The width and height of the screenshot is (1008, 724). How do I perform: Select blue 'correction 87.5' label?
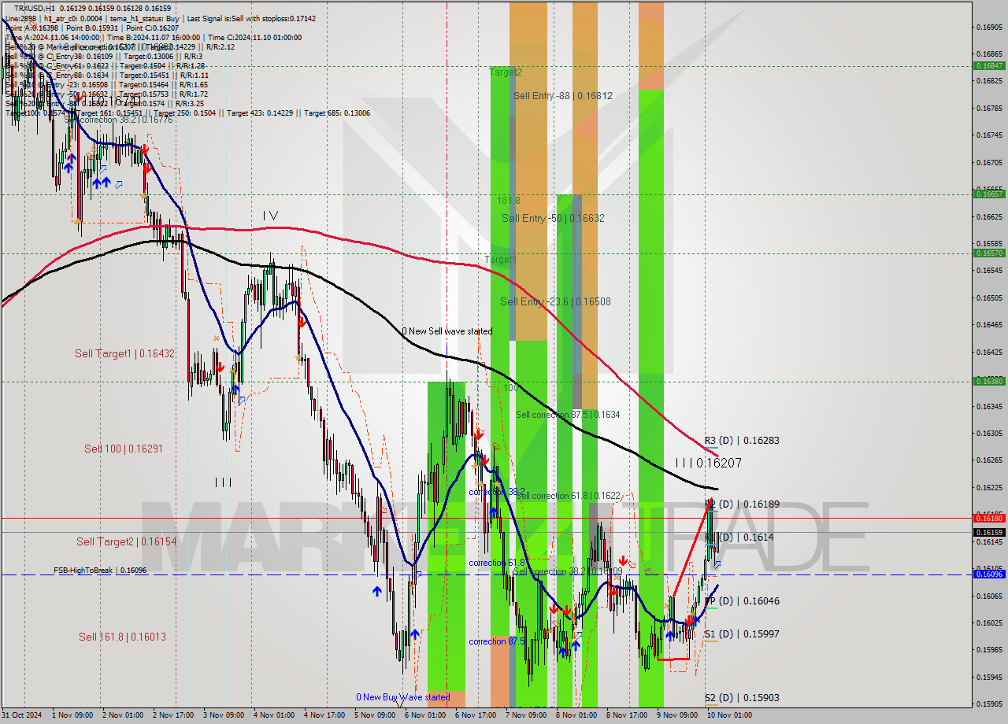click(x=497, y=641)
